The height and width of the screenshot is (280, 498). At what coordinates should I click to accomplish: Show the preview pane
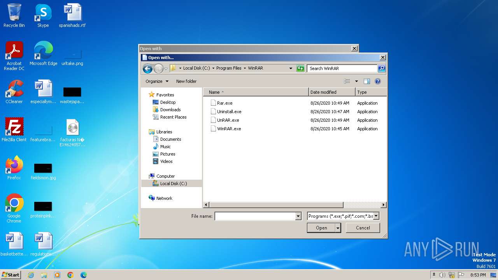[366, 81]
